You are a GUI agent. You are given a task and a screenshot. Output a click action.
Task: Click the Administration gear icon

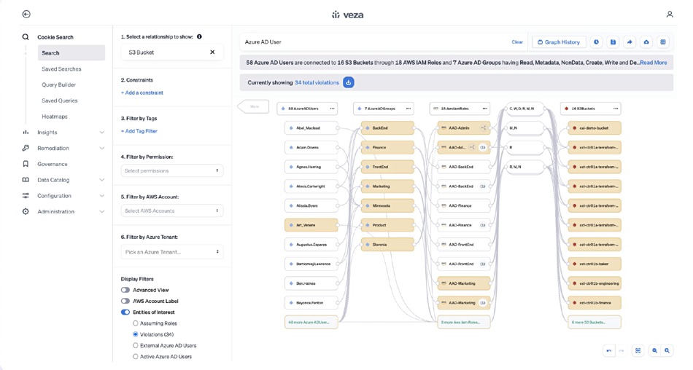click(26, 211)
